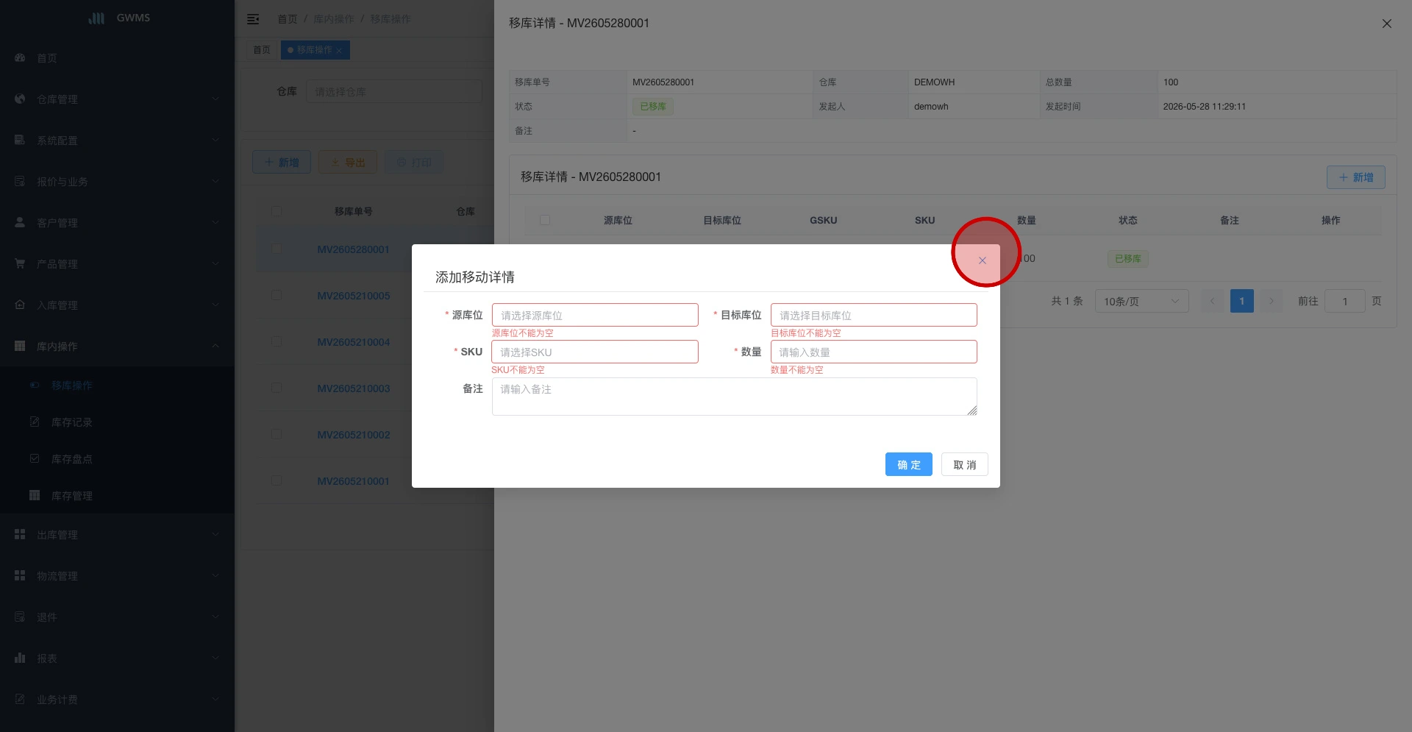
Task: Expand 入库管理 in the sidebar
Action: [x=118, y=305]
